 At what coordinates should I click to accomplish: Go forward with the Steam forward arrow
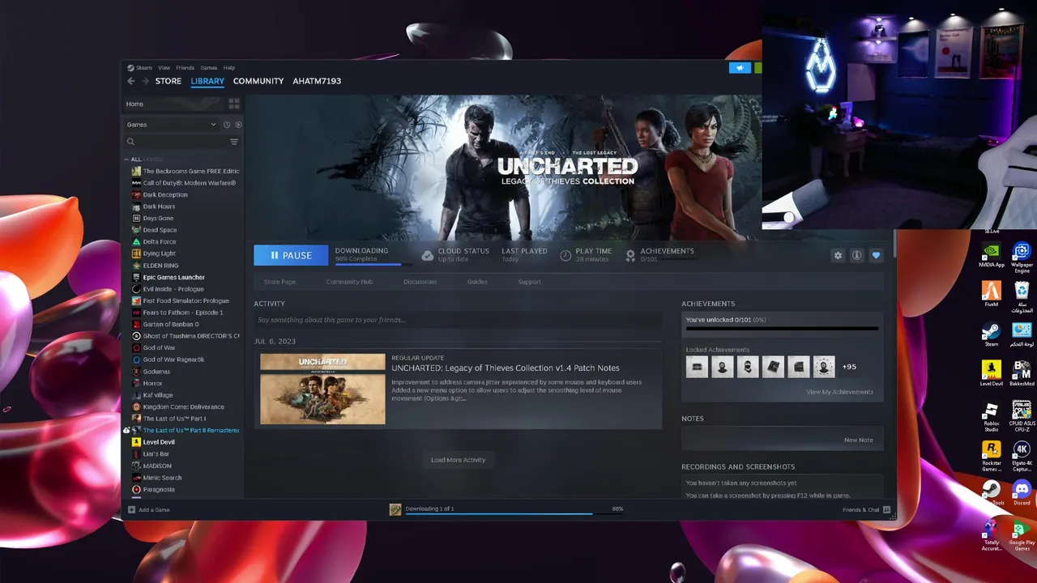pyautogui.click(x=146, y=81)
